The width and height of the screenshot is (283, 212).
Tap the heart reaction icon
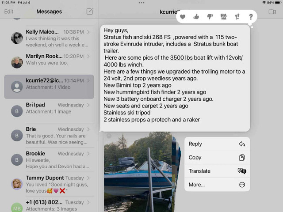click(x=183, y=17)
